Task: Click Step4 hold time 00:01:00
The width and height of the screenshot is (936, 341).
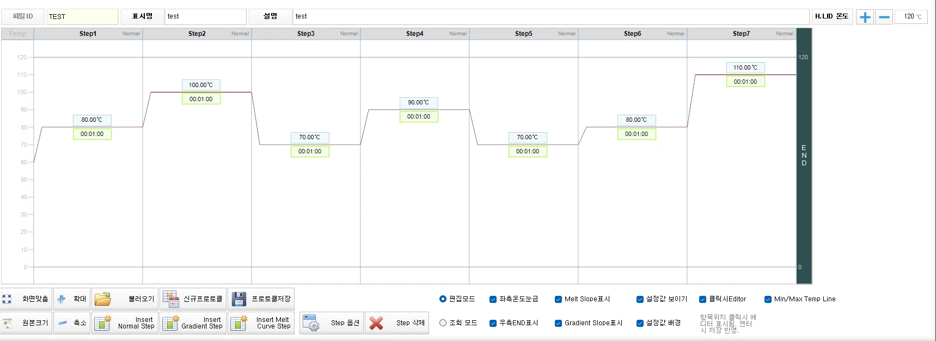Action: click(419, 116)
